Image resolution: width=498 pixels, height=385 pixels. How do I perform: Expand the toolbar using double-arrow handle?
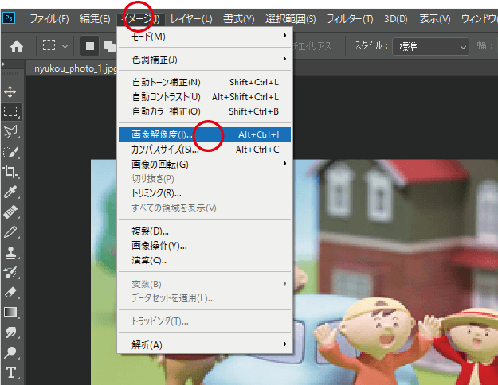[x=3, y=64]
